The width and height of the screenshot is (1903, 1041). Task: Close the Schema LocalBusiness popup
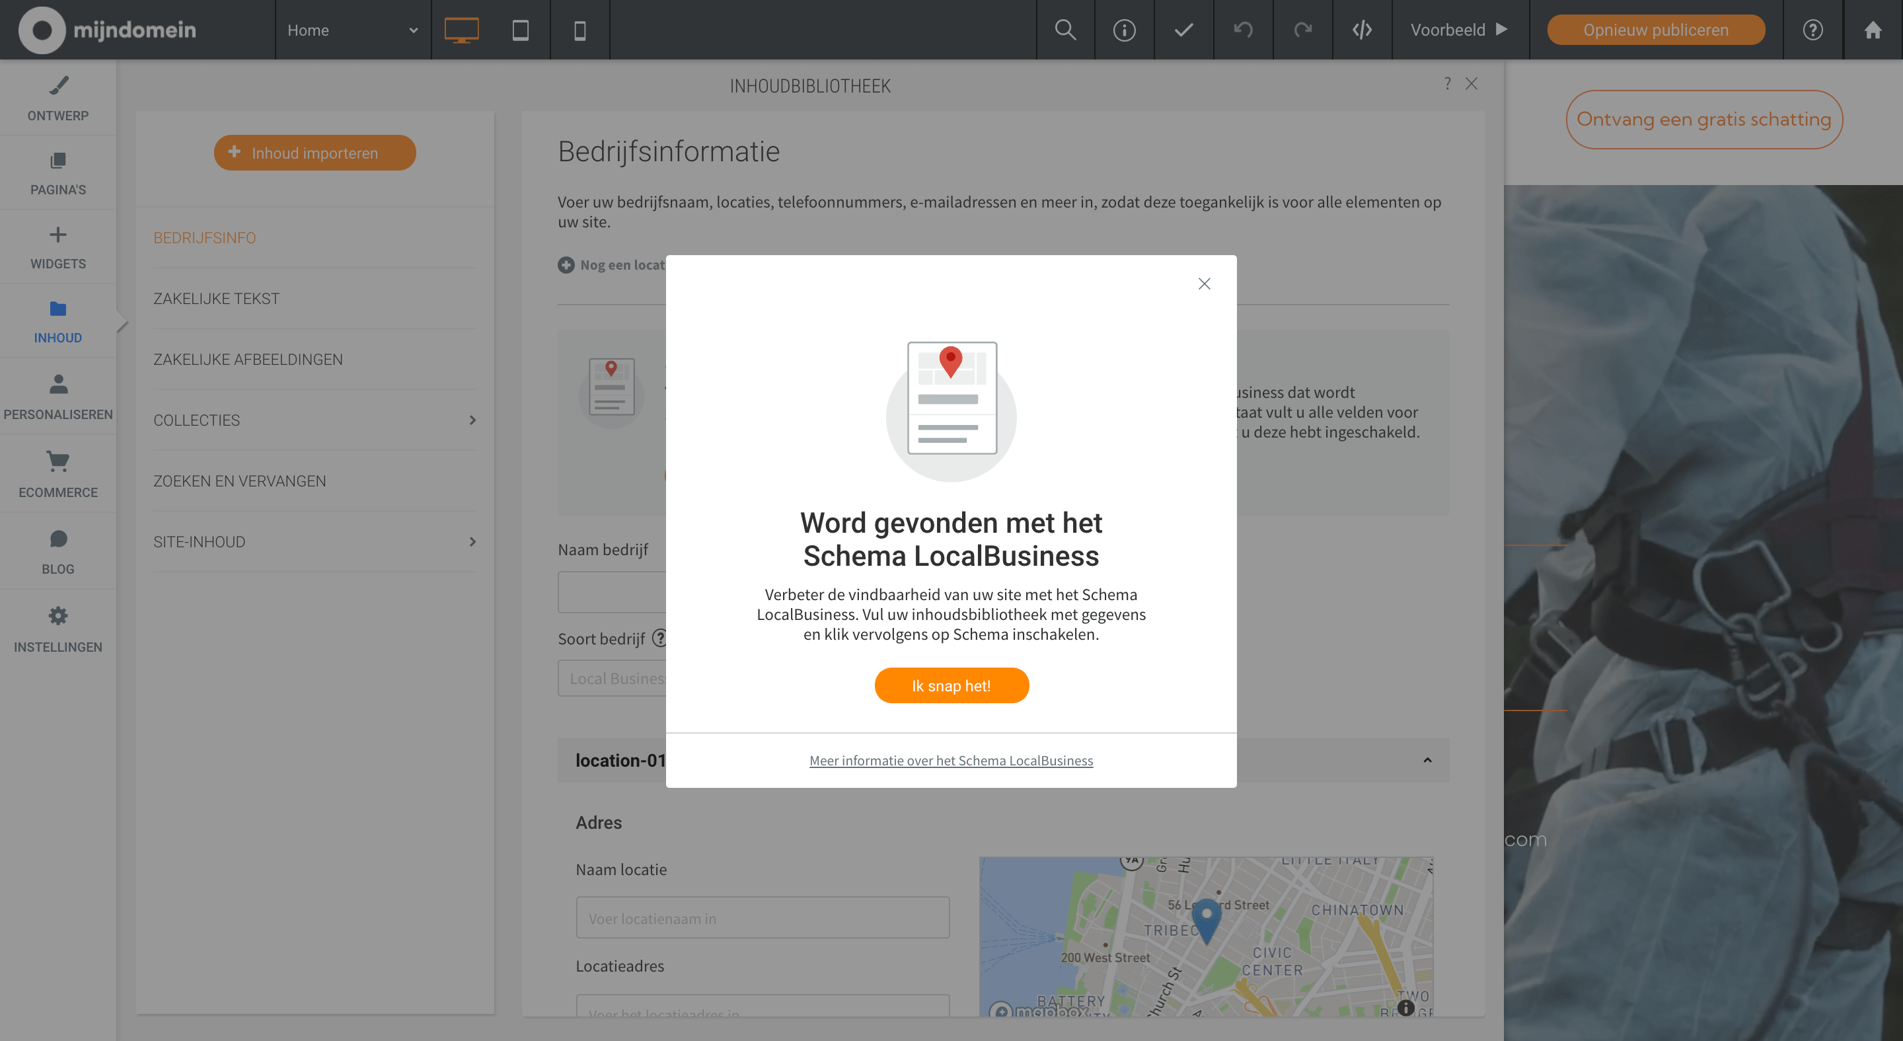coord(1203,284)
